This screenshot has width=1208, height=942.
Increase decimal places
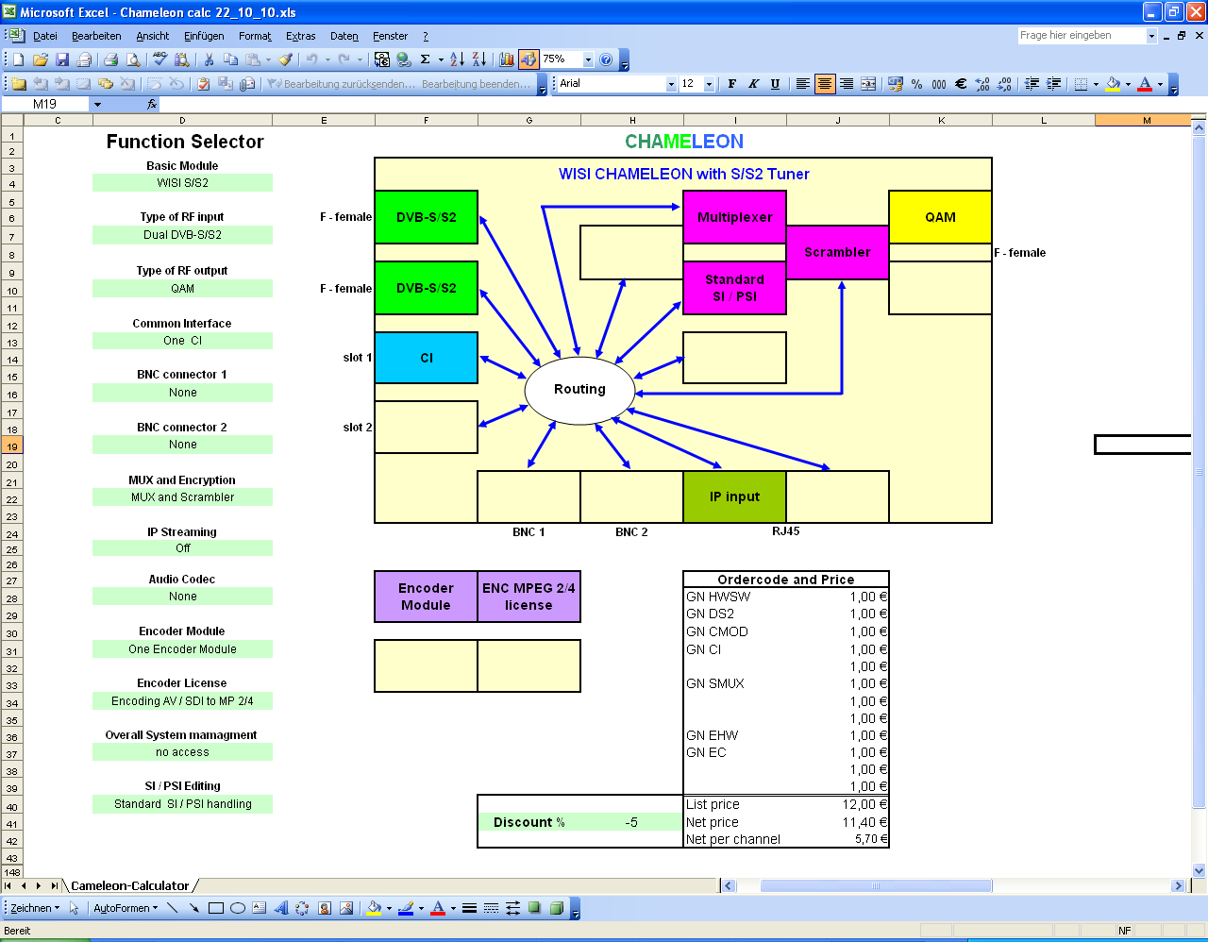tap(982, 84)
